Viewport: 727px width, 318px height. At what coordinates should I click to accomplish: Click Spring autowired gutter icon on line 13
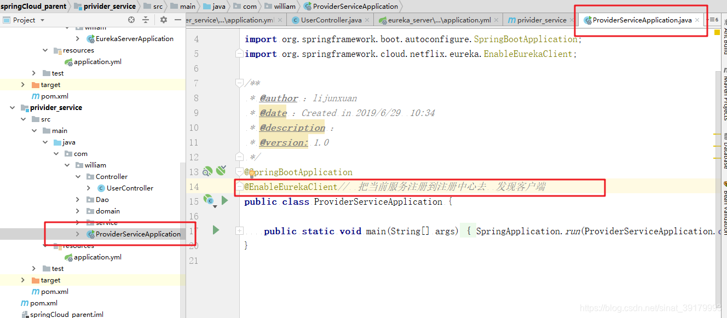[221, 171]
